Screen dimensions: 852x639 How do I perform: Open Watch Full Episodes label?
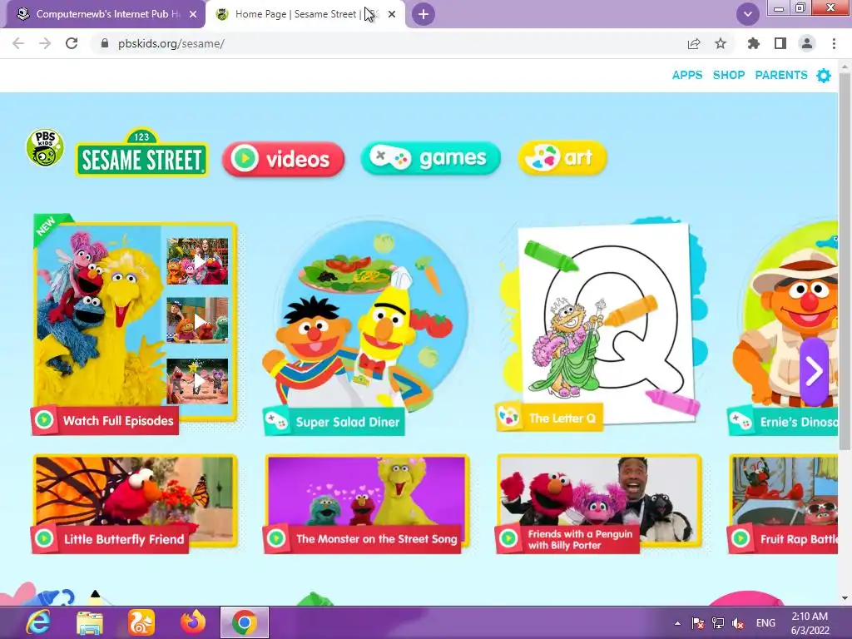coord(105,420)
